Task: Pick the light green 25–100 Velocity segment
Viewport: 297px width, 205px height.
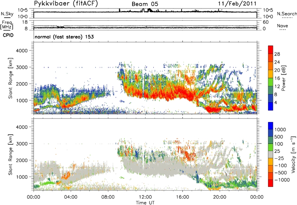Action: coord(271,147)
